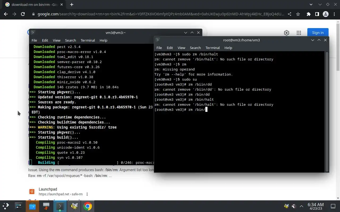340x212 pixels.
Task: Open File menu in vm3@vm3 terminal
Action: [34, 40]
